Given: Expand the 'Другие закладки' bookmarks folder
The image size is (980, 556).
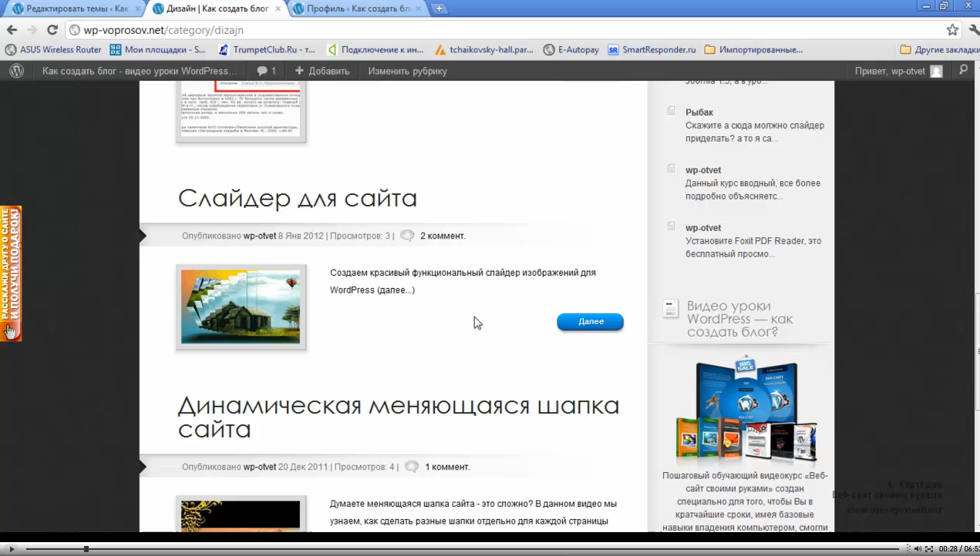Looking at the screenshot, I should pos(938,49).
